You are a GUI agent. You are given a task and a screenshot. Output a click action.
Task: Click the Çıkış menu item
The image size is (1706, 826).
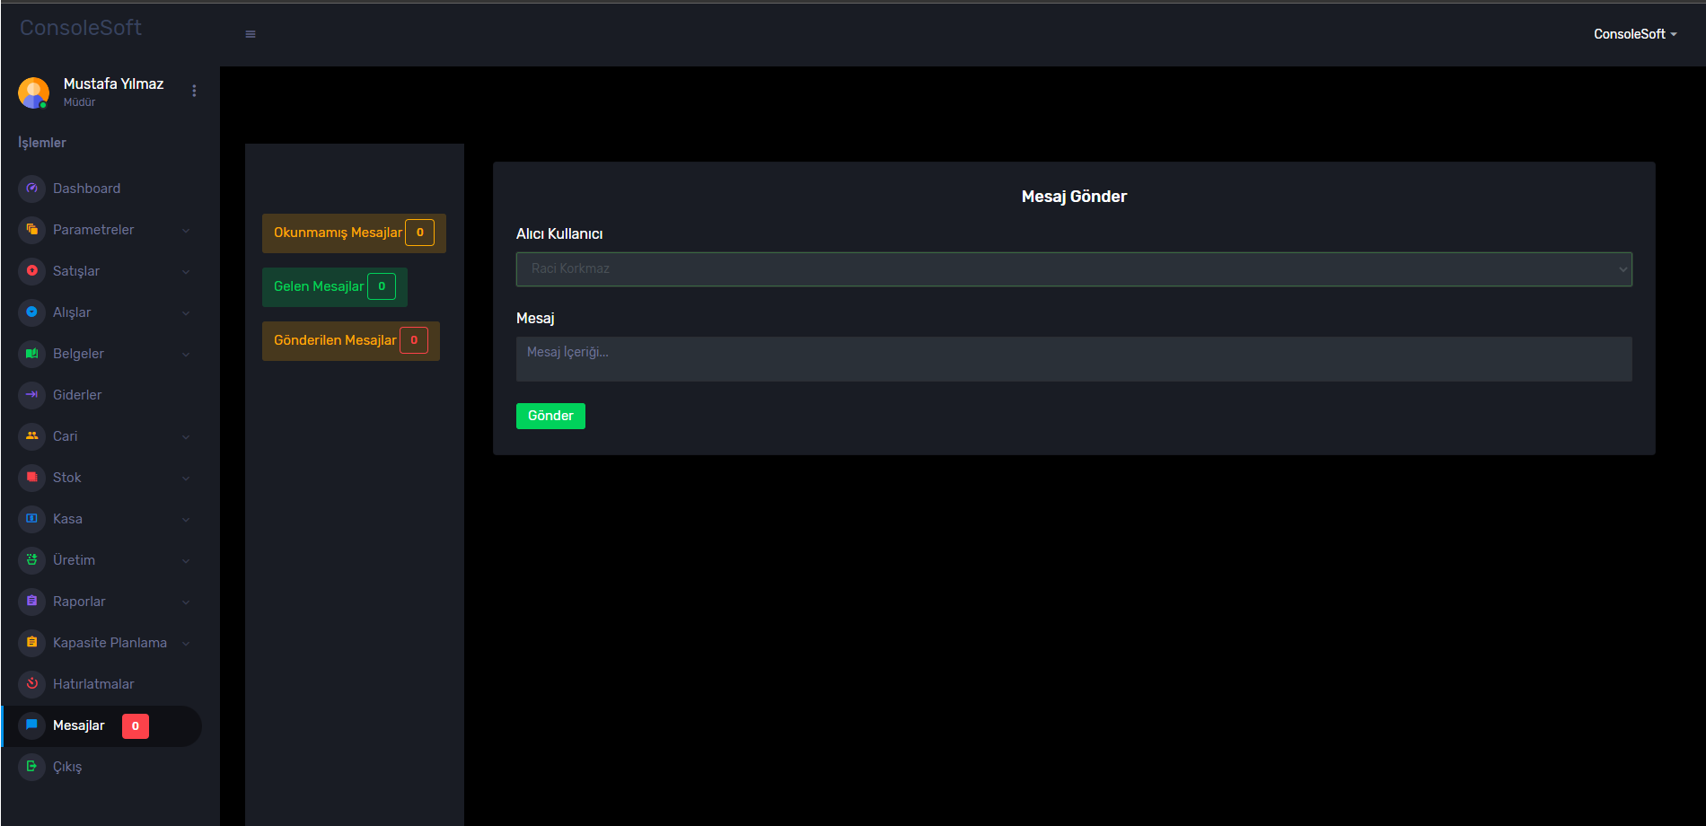click(x=101, y=767)
